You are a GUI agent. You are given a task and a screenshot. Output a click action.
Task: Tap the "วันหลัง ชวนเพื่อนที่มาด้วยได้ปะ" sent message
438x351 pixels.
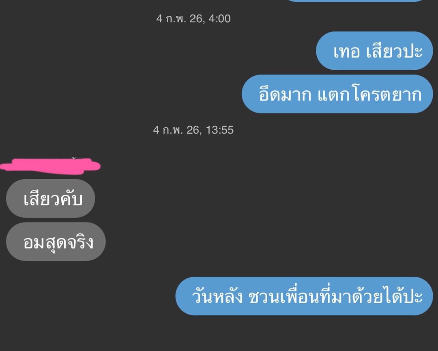click(x=304, y=296)
